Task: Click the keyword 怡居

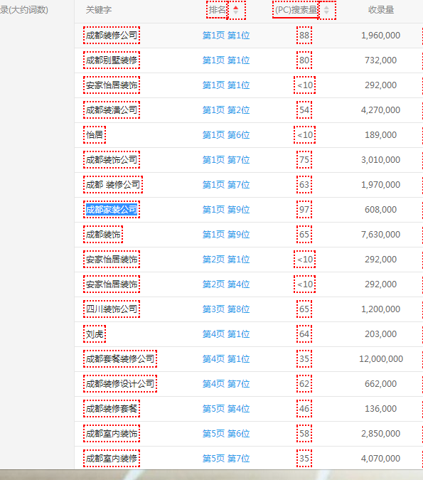Action: (x=95, y=134)
